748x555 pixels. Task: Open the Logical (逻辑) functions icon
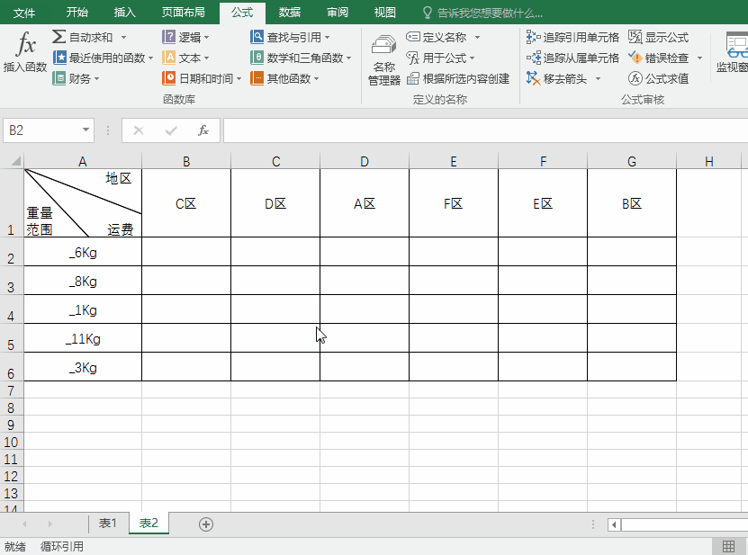(169, 37)
